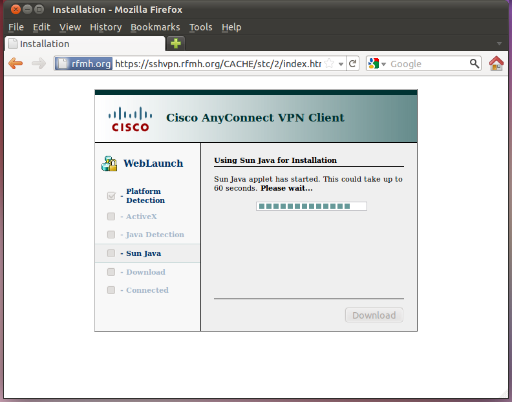Maximize the Firefox window
The width and height of the screenshot is (512, 402).
[x=39, y=10]
